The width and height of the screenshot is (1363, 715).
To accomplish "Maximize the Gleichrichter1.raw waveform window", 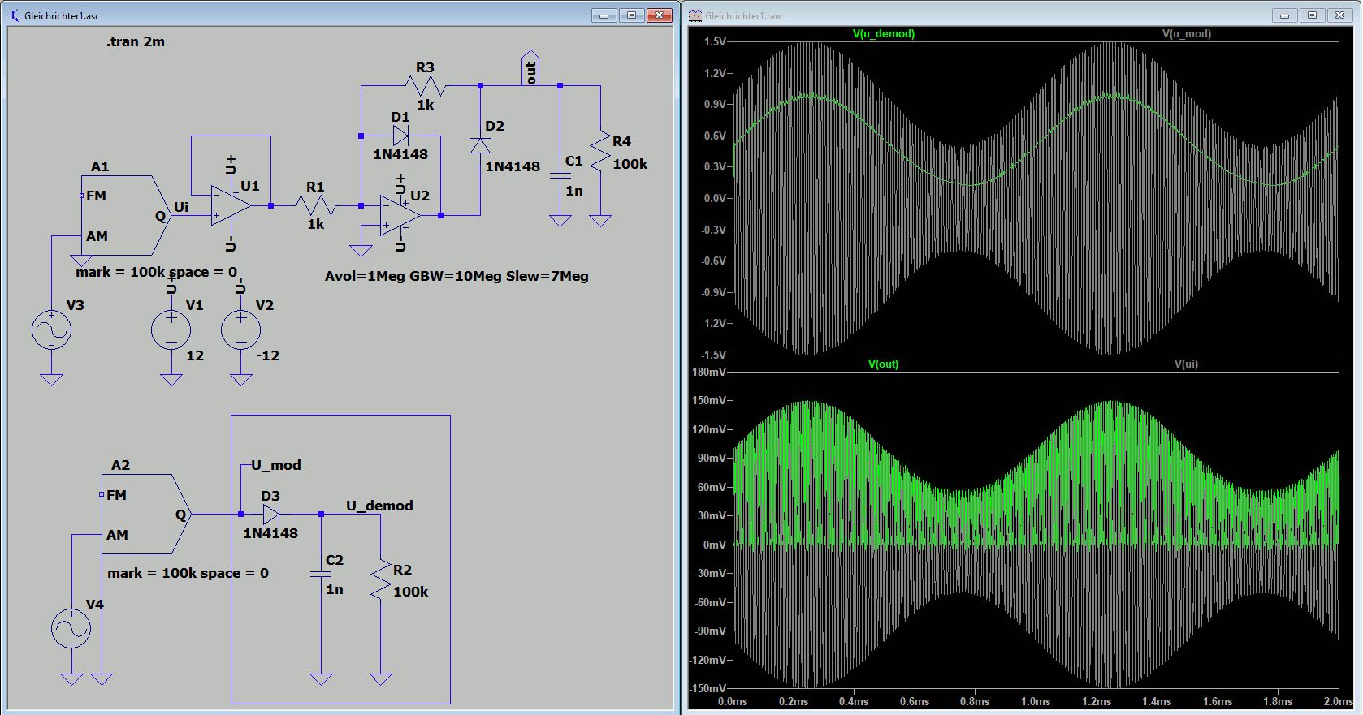I will pos(1312,15).
